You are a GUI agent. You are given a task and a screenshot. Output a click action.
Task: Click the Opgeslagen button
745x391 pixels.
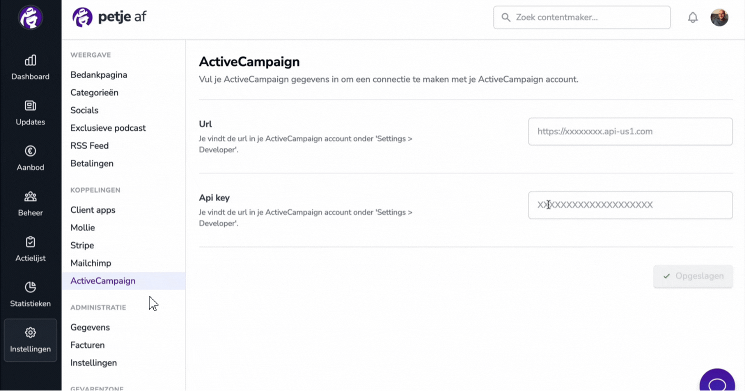(693, 276)
